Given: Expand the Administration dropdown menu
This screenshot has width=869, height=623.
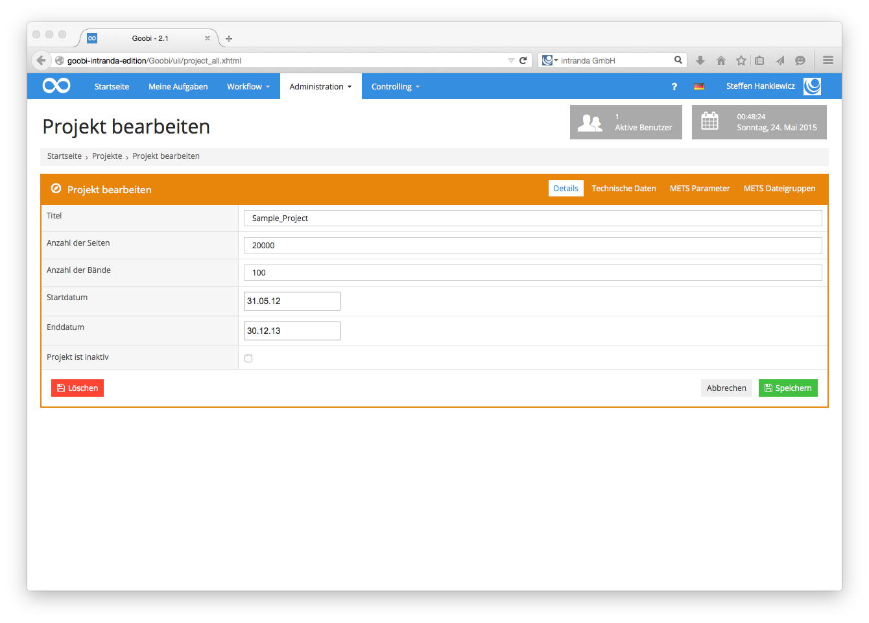Looking at the screenshot, I should 320,86.
